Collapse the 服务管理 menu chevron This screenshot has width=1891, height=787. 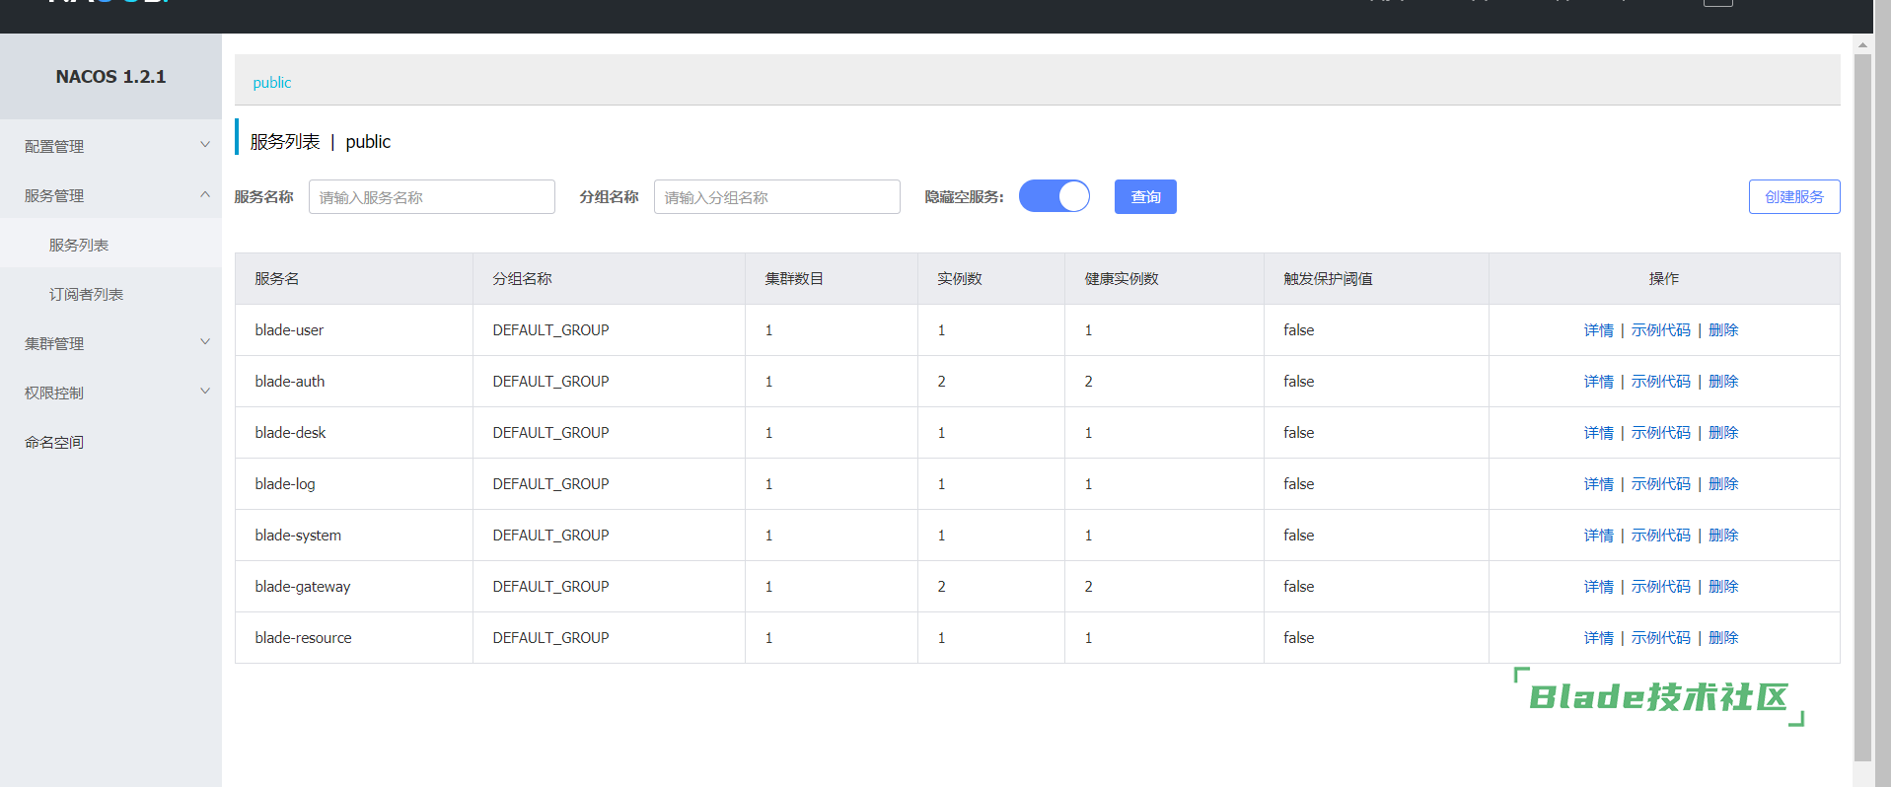pos(205,194)
